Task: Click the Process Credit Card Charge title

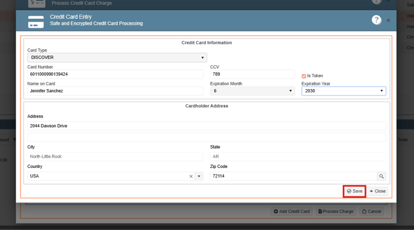Action: point(82,3)
